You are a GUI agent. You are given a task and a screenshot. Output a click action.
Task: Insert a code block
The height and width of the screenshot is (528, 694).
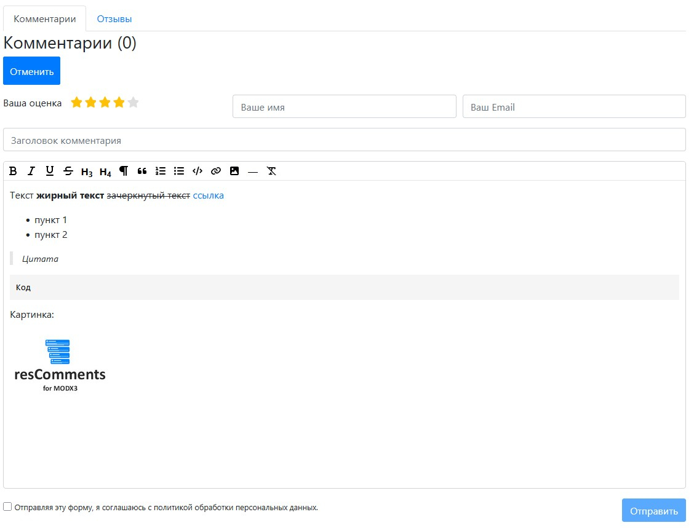197,171
